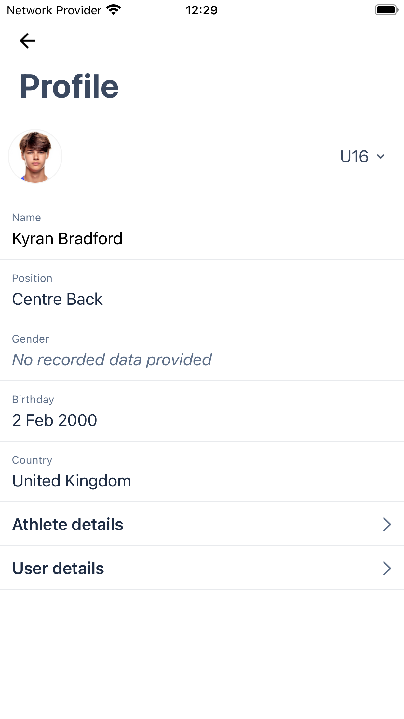Tap the 12:29 clock in status bar
Viewport: 404px width, 719px height.
[x=202, y=10]
